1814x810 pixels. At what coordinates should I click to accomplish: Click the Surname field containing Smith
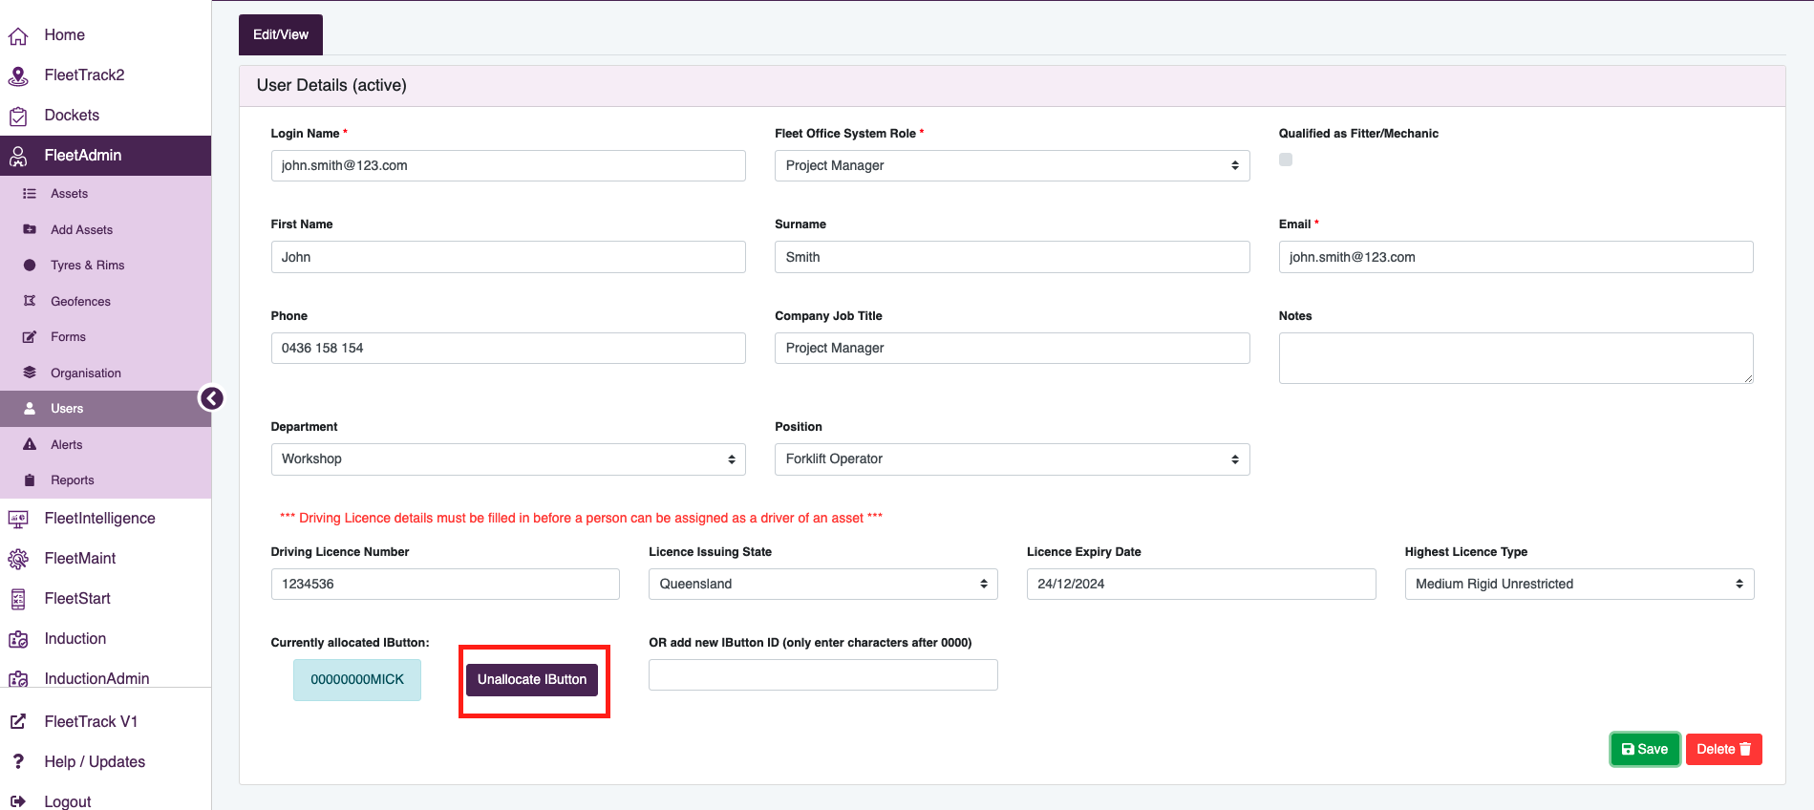pyautogui.click(x=1012, y=257)
